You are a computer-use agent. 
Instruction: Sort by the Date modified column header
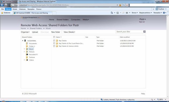click(125, 37)
